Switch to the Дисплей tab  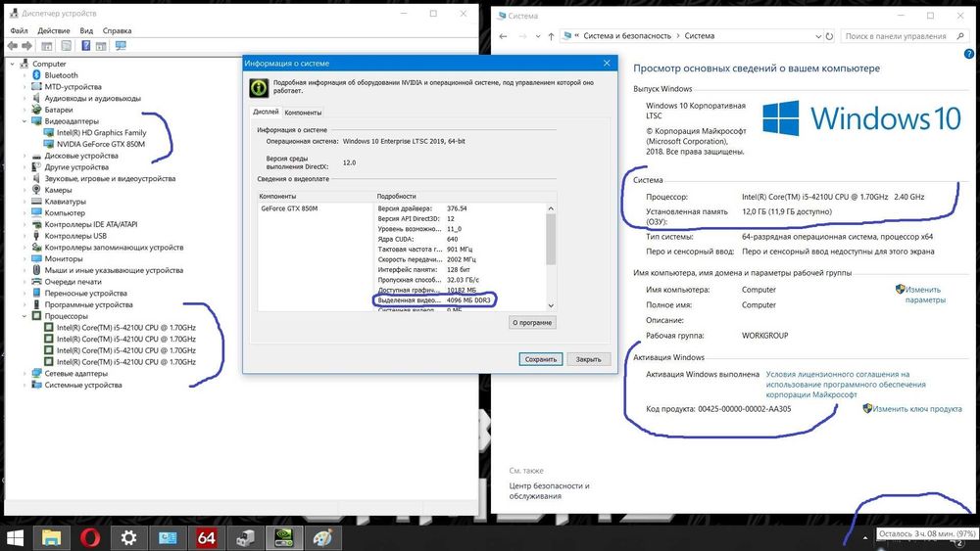pyautogui.click(x=266, y=112)
